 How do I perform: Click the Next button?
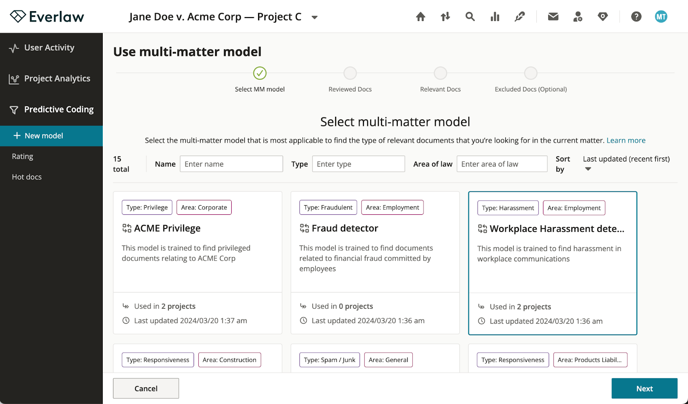point(645,389)
